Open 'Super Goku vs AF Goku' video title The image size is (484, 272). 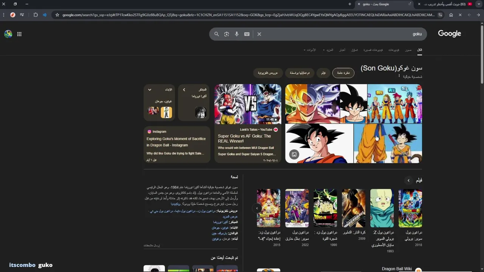point(244,139)
